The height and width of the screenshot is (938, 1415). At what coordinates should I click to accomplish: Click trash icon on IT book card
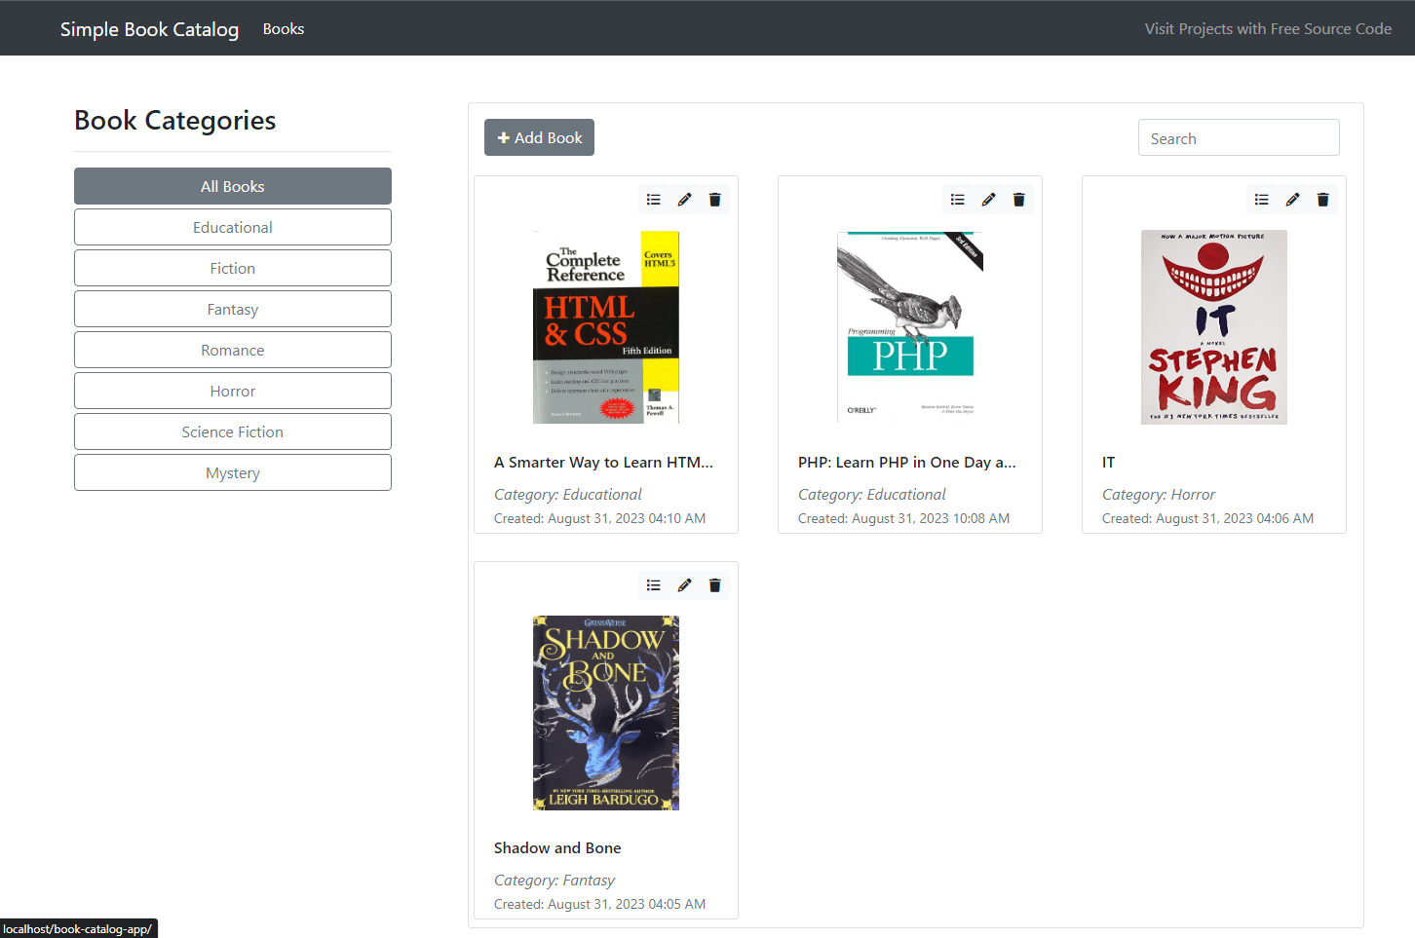pyautogui.click(x=1322, y=200)
